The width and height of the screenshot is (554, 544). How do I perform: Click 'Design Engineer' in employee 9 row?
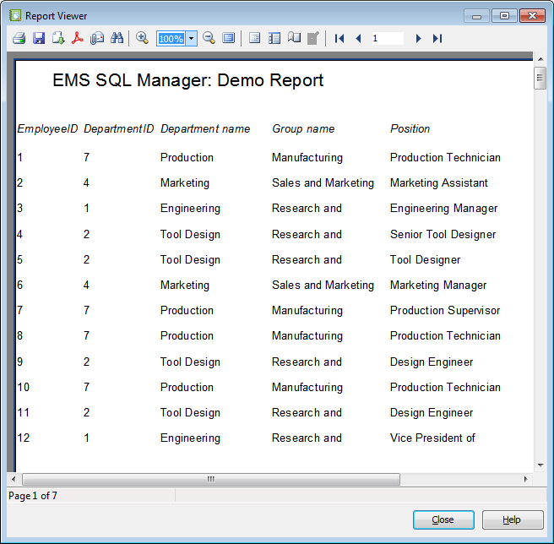pyautogui.click(x=432, y=362)
